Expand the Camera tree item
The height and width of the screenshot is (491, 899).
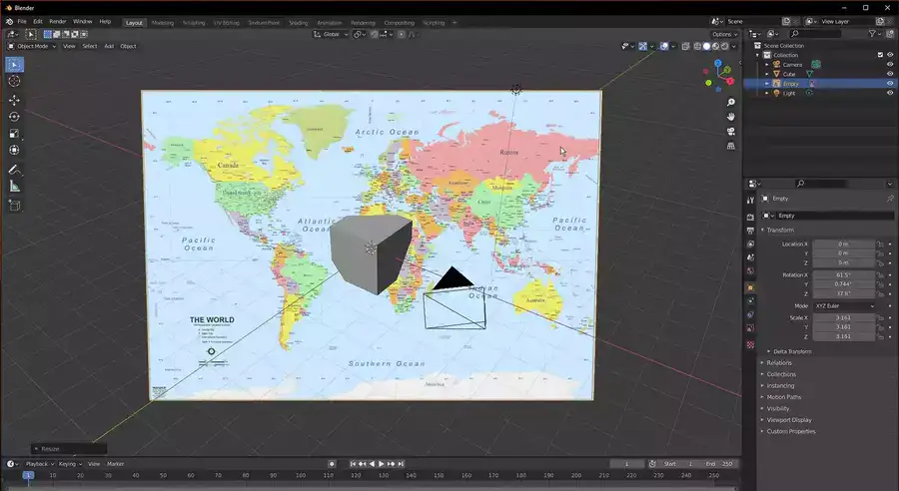(x=767, y=65)
